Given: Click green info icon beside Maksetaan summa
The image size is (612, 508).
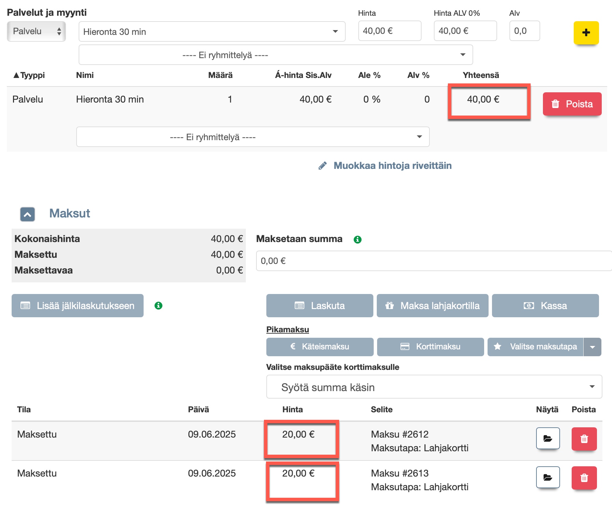Looking at the screenshot, I should coord(358,239).
